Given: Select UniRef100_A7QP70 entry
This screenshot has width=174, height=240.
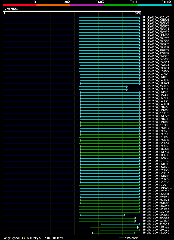Looking at the screenshot, I should point(156,113).
